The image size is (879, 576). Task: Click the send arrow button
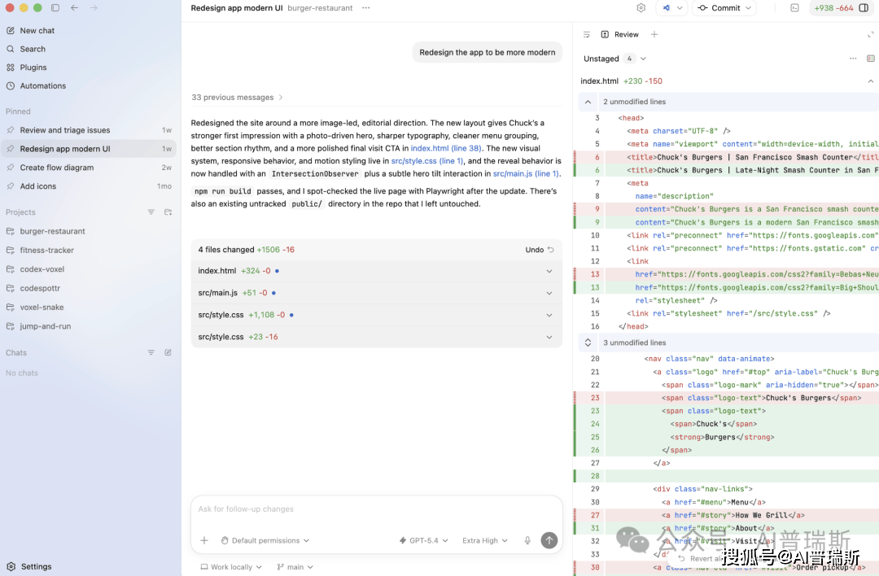(x=549, y=540)
